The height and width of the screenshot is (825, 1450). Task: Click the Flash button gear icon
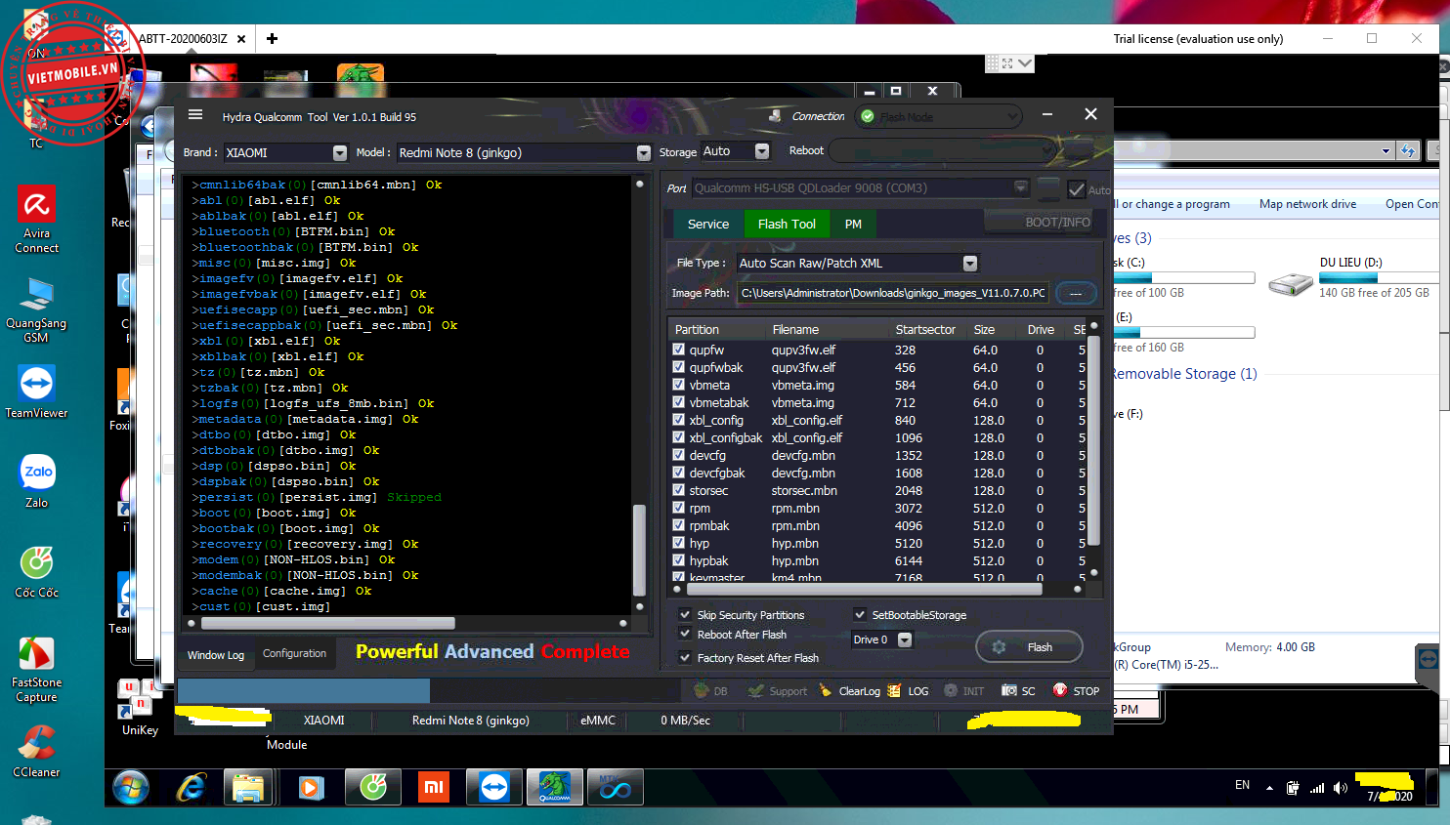(999, 647)
